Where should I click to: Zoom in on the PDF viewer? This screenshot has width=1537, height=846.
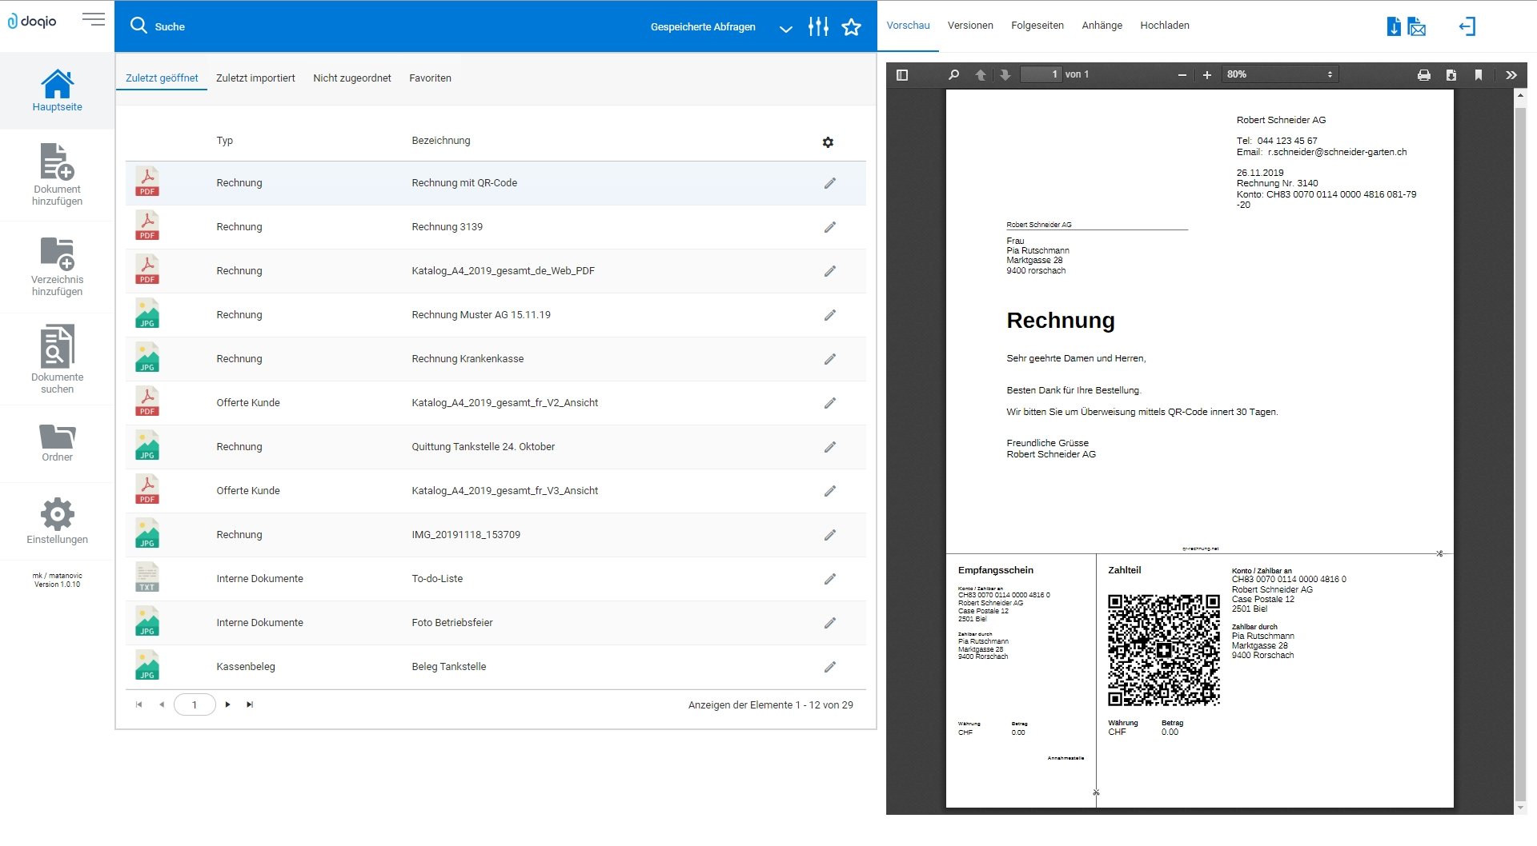pos(1207,74)
